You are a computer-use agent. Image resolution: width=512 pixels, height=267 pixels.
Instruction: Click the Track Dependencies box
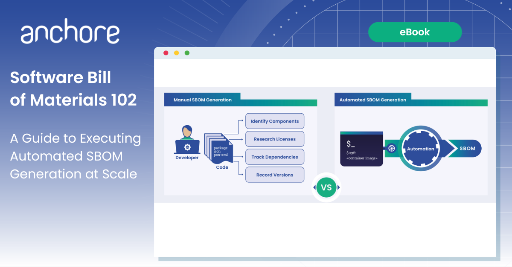[274, 157]
